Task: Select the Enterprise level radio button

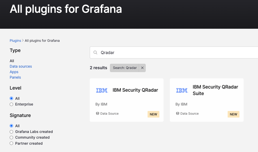Action: pyautogui.click(x=11, y=104)
